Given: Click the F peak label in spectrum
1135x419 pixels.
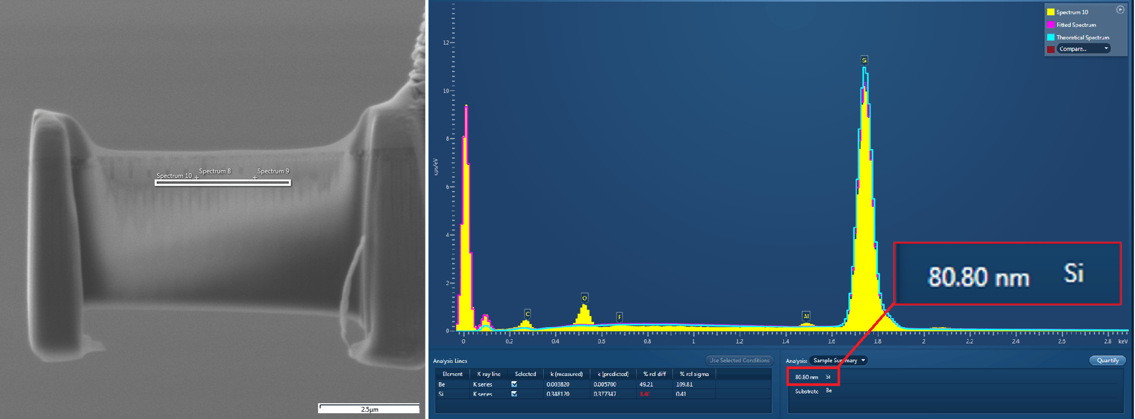Looking at the screenshot, I should click(x=619, y=317).
